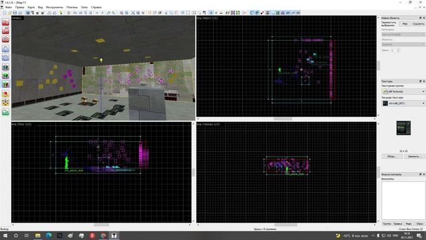
Task: Click the top view horizontal scrollbar thumb
Action: point(282,119)
